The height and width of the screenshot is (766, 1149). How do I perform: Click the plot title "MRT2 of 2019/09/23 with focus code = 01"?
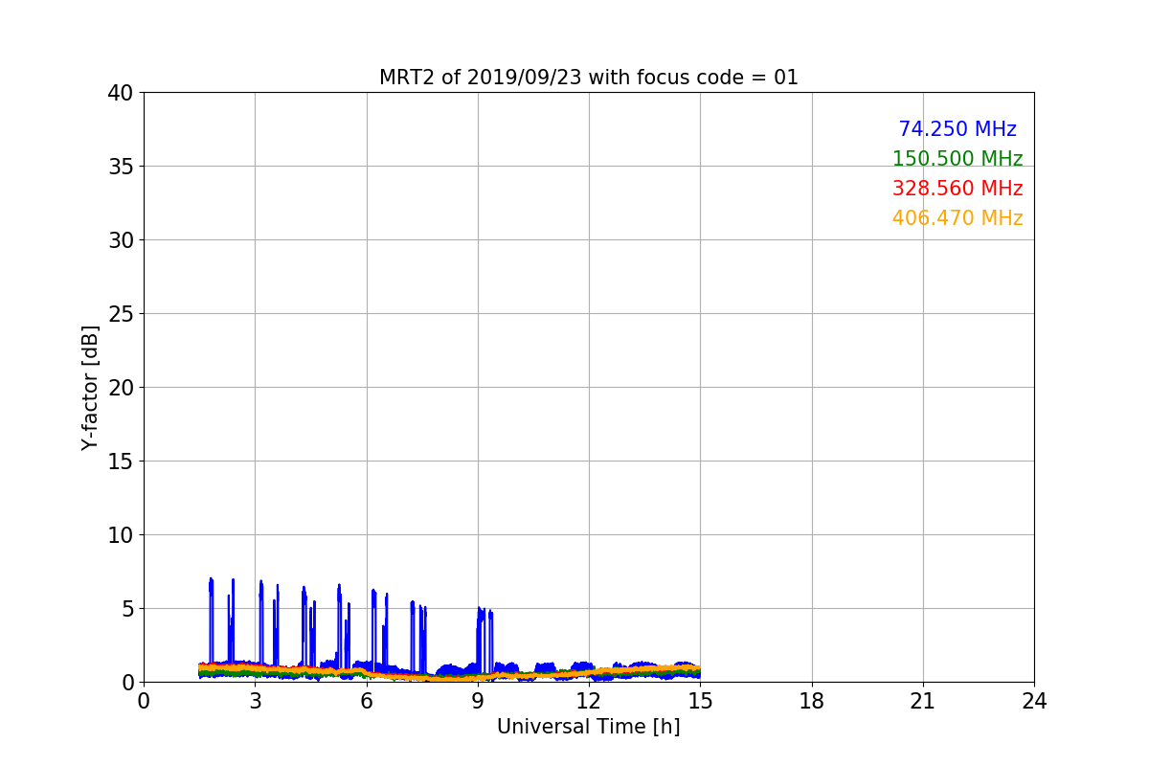589,78
